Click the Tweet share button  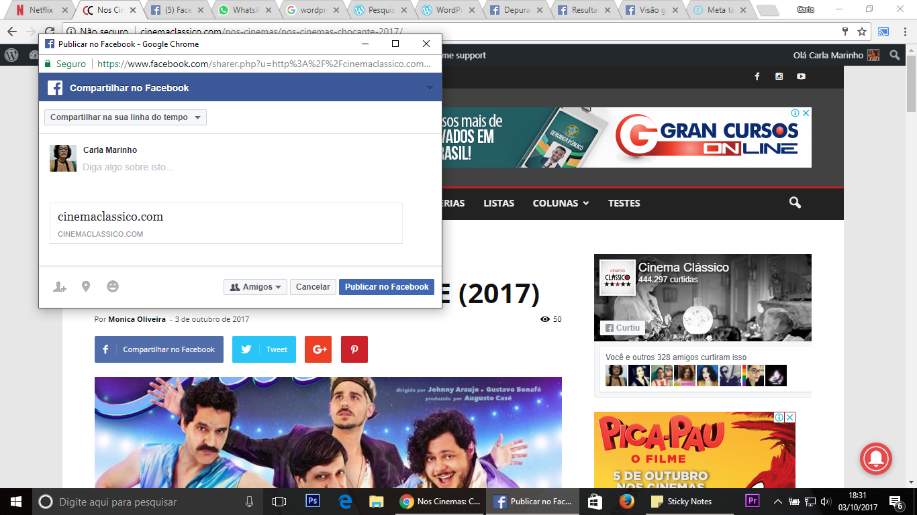pyautogui.click(x=264, y=349)
